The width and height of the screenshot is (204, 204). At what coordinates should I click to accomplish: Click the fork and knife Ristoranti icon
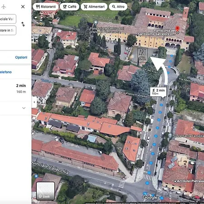point(38,7)
